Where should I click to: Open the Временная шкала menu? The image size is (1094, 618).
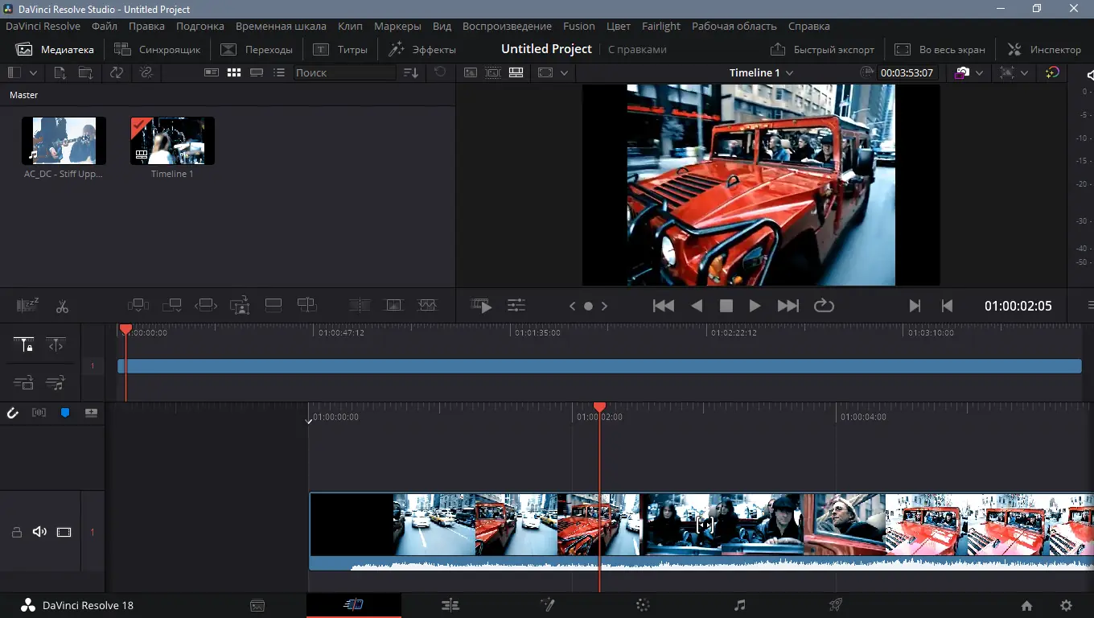(281, 26)
